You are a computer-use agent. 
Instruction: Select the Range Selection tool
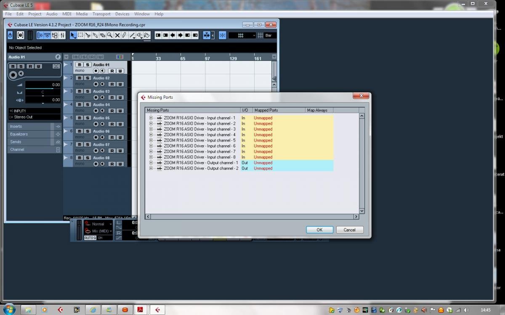click(80, 35)
